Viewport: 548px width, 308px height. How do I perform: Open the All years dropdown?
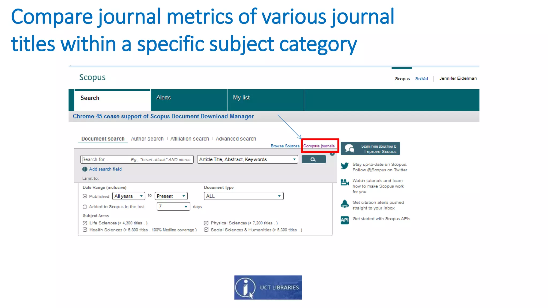129,196
